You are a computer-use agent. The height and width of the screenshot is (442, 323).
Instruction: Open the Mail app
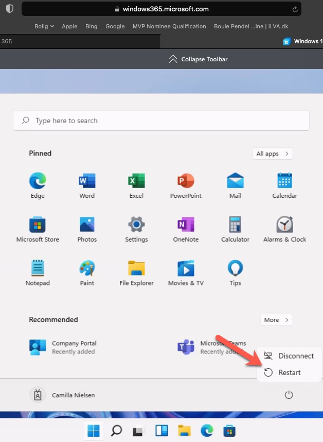[235, 185]
